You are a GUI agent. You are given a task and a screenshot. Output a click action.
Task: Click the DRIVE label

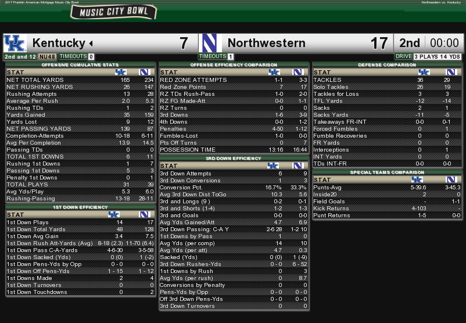click(404, 56)
